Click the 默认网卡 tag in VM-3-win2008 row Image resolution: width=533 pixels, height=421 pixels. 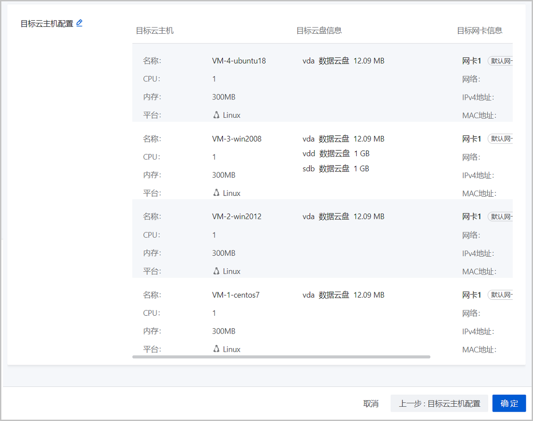(x=501, y=139)
